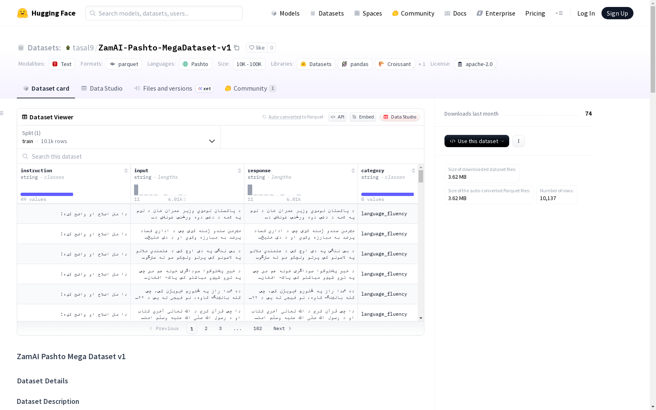The width and height of the screenshot is (656, 410).
Task: Open the API button in Dataset Viewer
Action: coord(337,117)
